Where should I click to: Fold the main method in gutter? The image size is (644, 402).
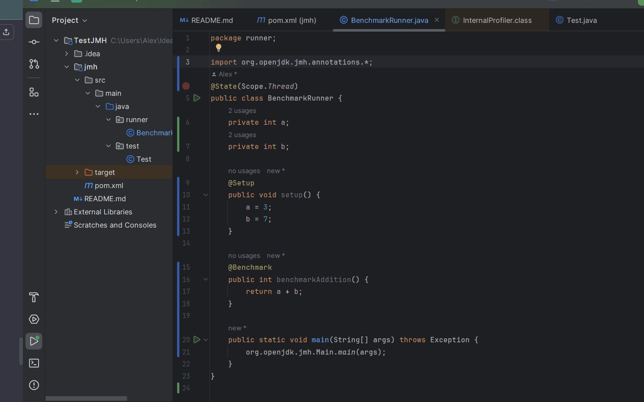pyautogui.click(x=205, y=340)
